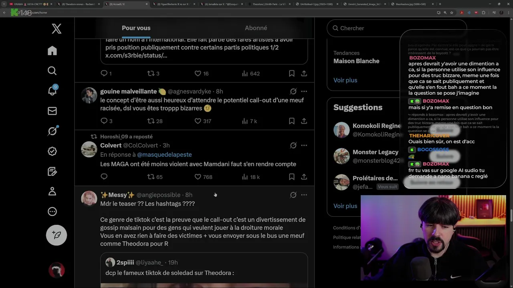Open the Maison Blanche trend

pos(356,61)
